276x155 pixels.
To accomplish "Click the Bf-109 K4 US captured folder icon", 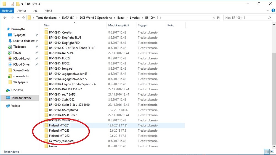I will coord(46,110).
